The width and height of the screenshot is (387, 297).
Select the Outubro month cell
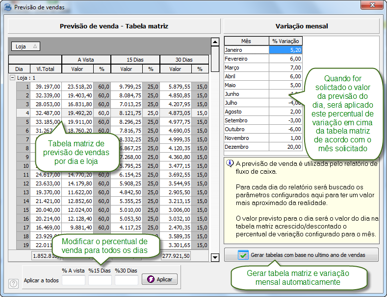point(246,129)
